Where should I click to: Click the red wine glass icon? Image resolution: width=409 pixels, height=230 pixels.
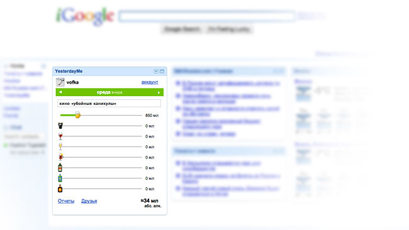click(60, 136)
